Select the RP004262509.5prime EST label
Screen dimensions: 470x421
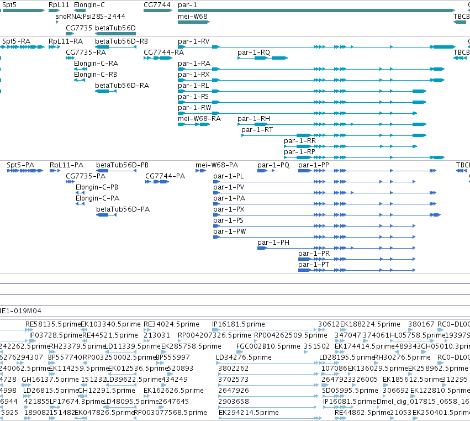tap(291, 335)
